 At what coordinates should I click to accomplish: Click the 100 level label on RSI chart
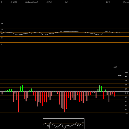pos(2,23)
